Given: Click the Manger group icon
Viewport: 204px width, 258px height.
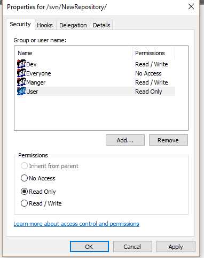Looking at the screenshot, I should [x=21, y=82].
